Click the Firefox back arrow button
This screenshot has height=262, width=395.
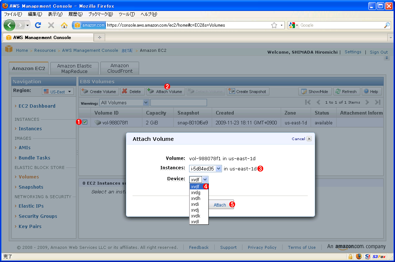[x=9, y=25]
